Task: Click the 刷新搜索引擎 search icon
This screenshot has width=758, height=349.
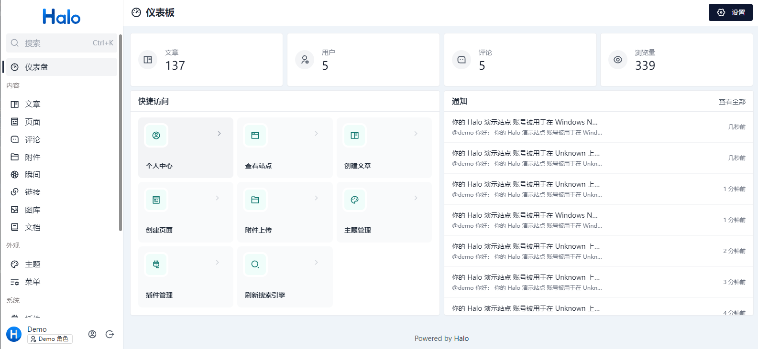Action: coord(255,264)
